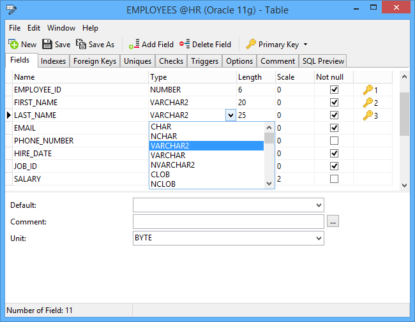This screenshot has height=322, width=415.
Task: Select CHAR in the type list
Action: pos(207,127)
